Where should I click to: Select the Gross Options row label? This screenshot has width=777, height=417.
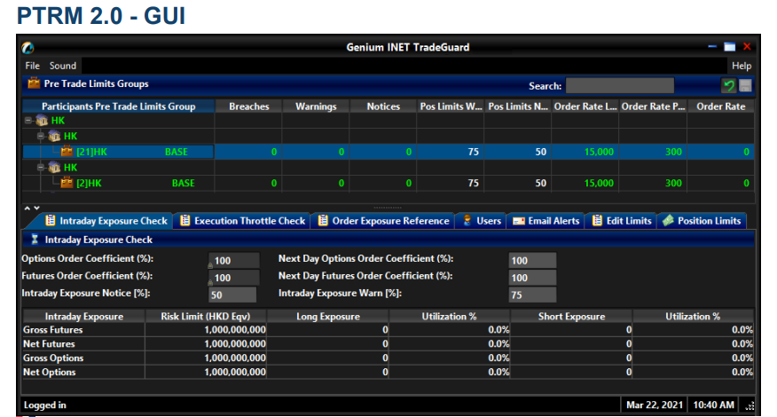pyautogui.click(x=53, y=358)
